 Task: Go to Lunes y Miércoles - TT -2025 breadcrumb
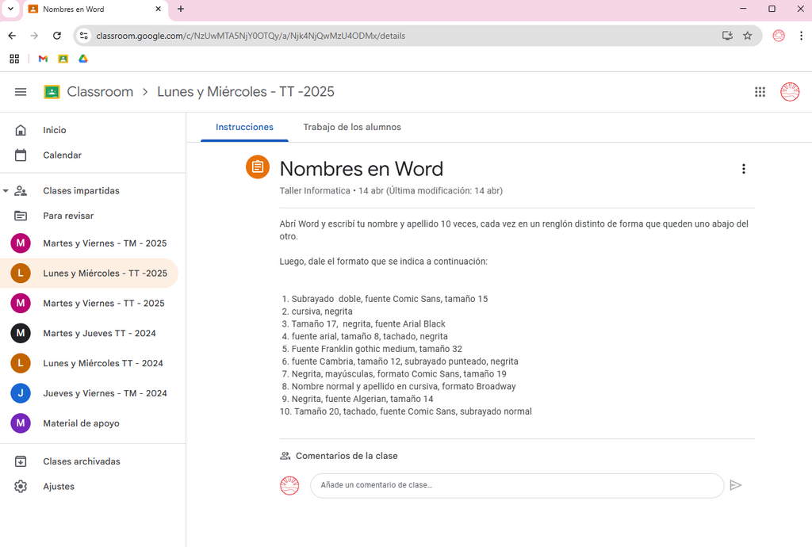tap(246, 92)
